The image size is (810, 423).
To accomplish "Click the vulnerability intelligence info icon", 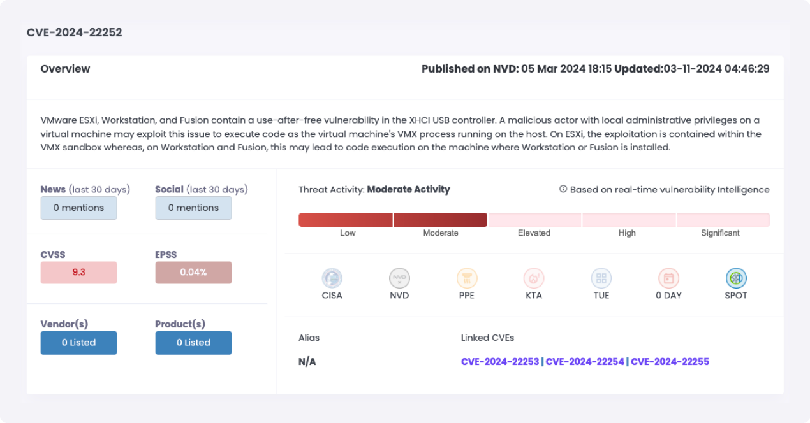I will pyautogui.click(x=561, y=189).
